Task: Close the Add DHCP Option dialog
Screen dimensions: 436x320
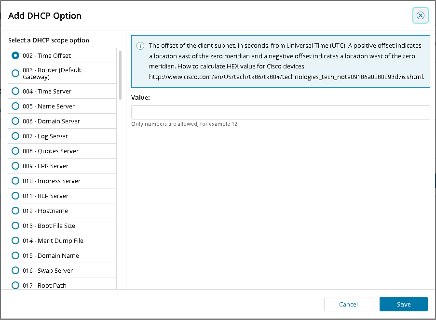Action: [x=420, y=15]
